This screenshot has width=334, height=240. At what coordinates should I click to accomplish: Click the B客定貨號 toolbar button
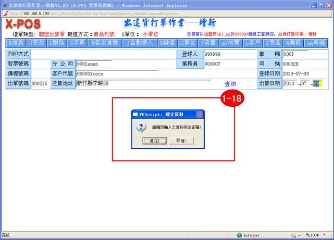pyautogui.click(x=105, y=43)
